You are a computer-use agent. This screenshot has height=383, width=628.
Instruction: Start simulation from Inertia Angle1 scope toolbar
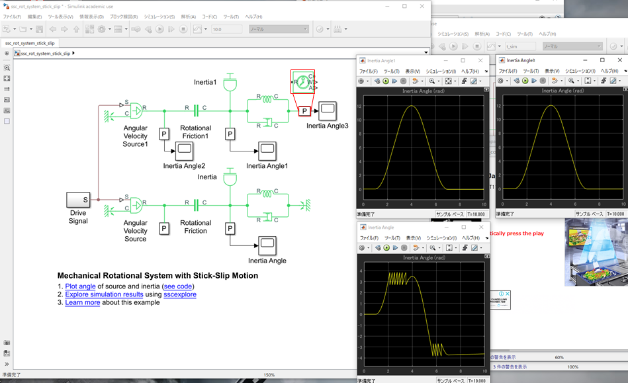[385, 80]
